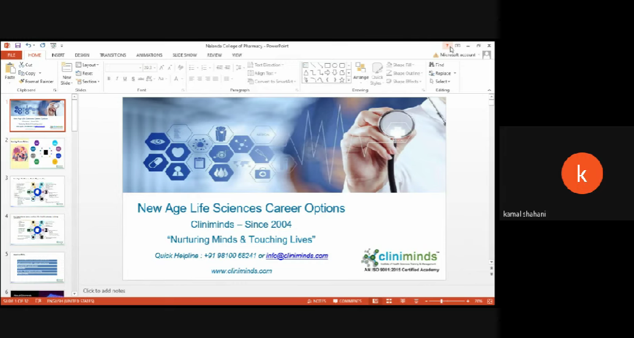
Task: Expand the Layout dropdown
Action: pyautogui.click(x=88, y=65)
